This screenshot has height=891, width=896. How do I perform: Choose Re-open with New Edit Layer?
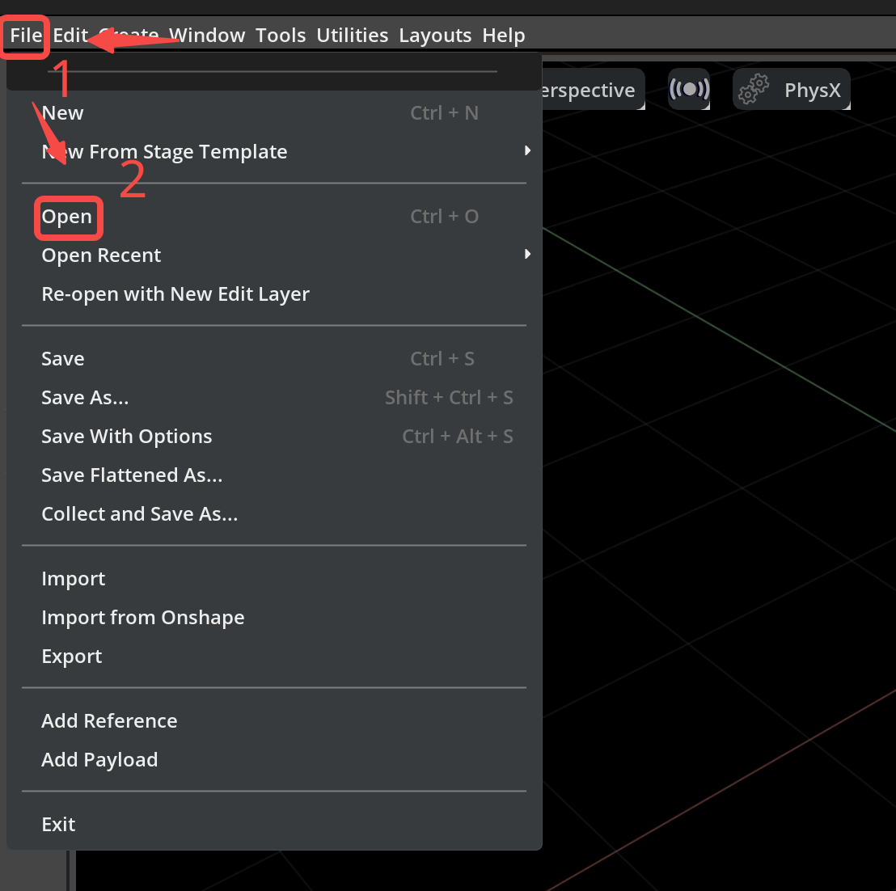[274, 294]
